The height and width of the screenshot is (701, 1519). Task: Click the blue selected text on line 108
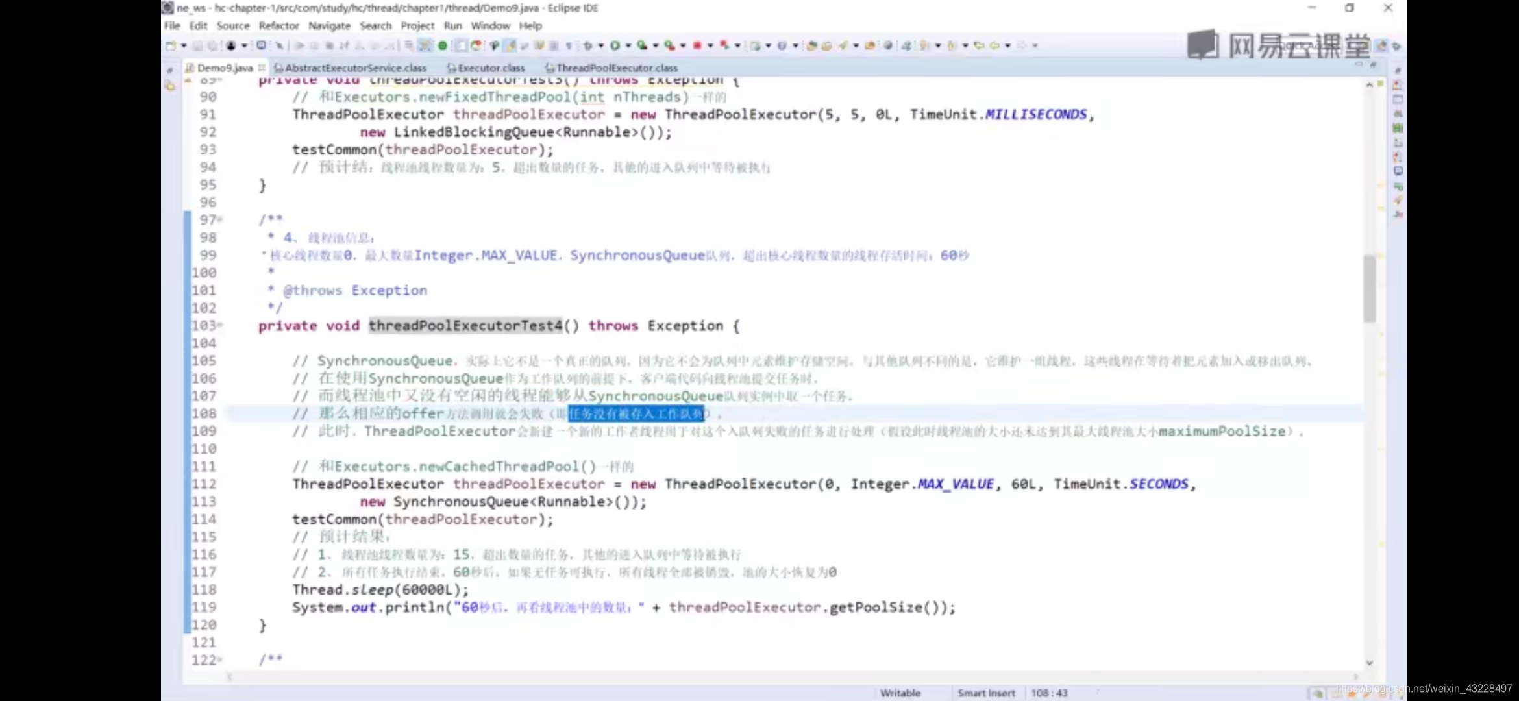636,413
